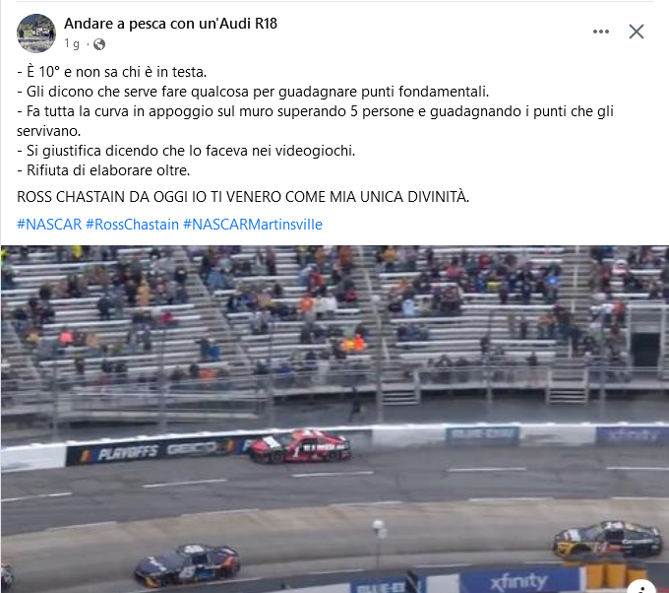The width and height of the screenshot is (669, 593).
Task: Click the xfinity banner at bottom of video
Action: [518, 582]
